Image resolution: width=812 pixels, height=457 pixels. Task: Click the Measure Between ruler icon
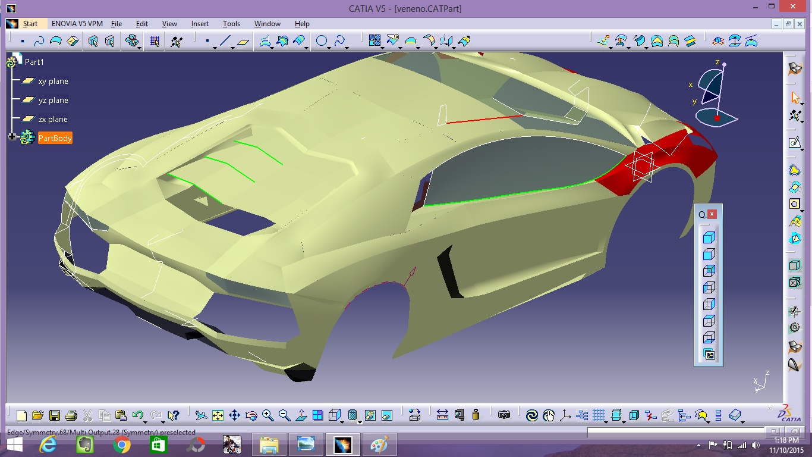pos(442,415)
